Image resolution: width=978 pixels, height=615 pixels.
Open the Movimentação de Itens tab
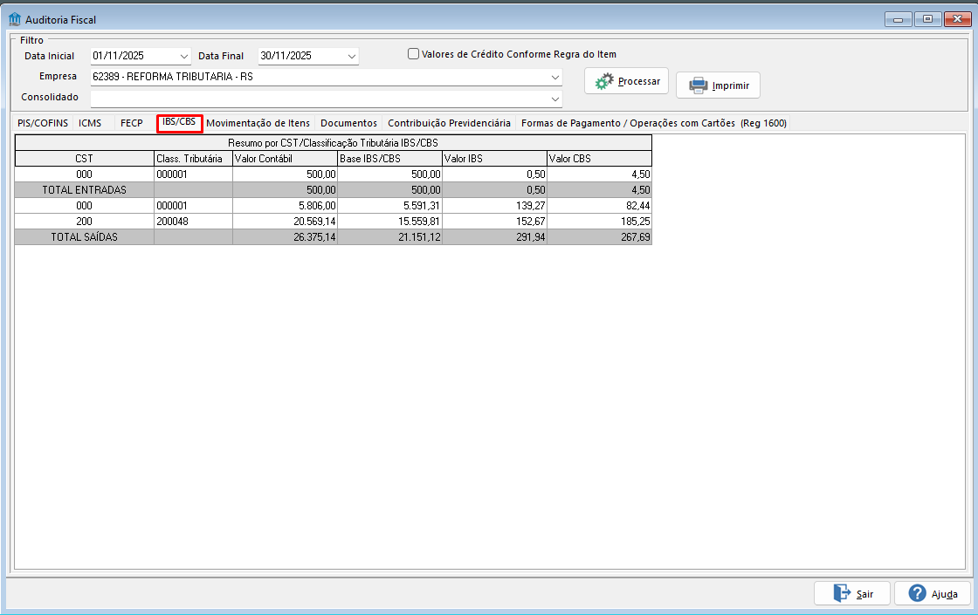[x=258, y=123]
